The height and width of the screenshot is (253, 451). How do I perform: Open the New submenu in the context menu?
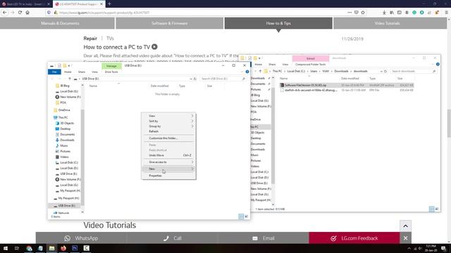[x=169, y=169]
